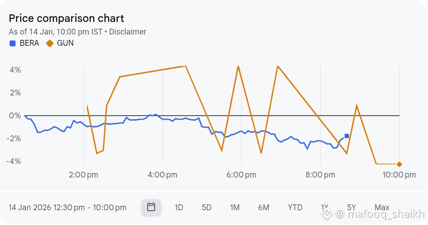The width and height of the screenshot is (428, 225).
Task: Click the Price comparison chart title
Action: [66, 18]
